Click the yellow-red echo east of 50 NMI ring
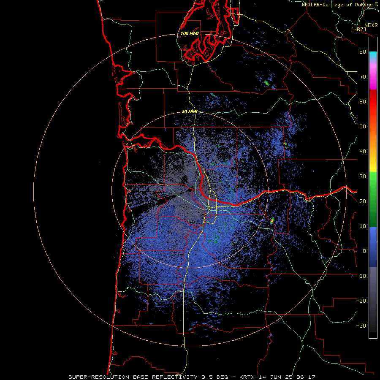 [x=272, y=220]
